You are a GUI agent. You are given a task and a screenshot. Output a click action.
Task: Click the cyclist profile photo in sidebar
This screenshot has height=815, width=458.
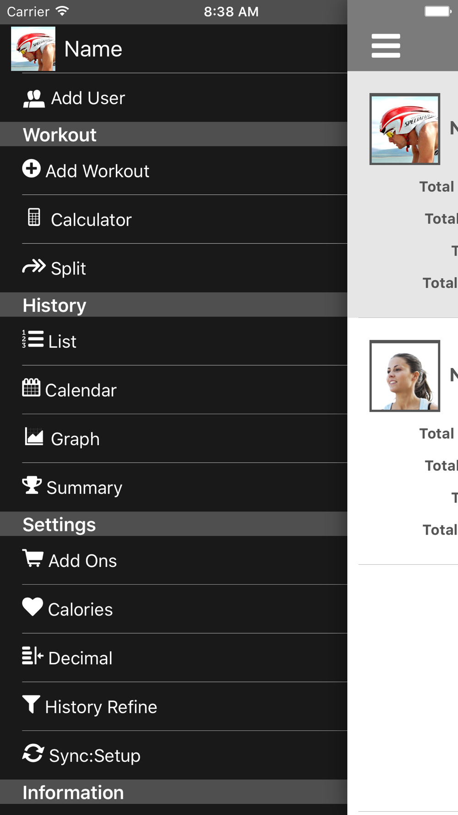click(33, 49)
